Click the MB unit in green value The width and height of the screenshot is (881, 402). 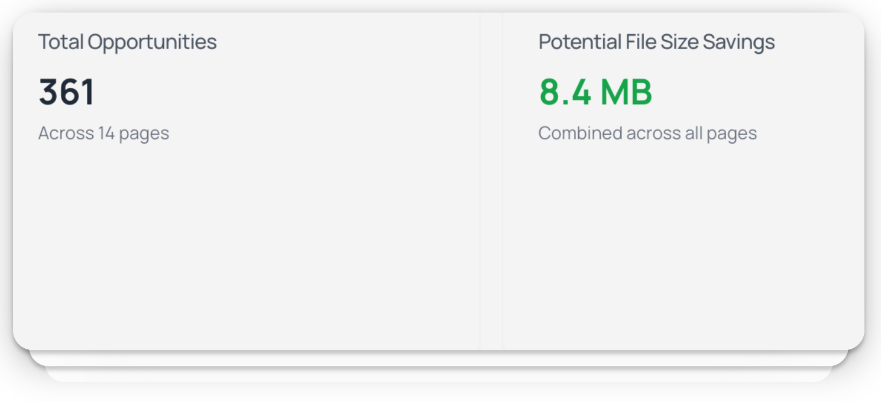click(626, 93)
